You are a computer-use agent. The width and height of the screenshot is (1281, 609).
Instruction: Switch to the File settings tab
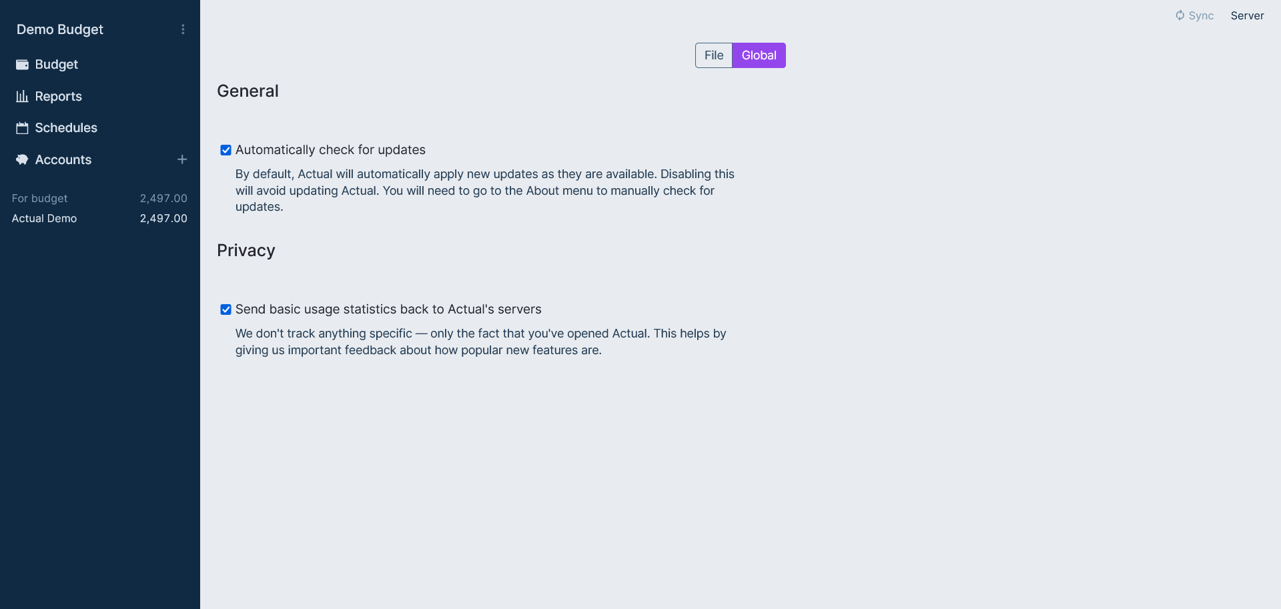point(713,55)
